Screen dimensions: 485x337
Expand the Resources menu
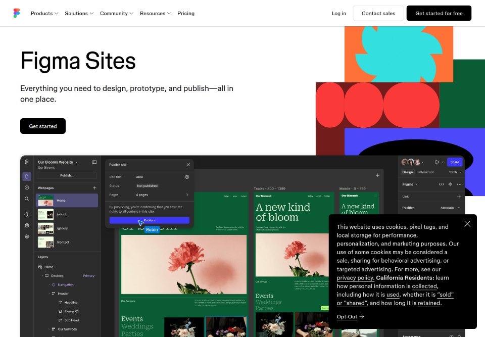coord(155,13)
